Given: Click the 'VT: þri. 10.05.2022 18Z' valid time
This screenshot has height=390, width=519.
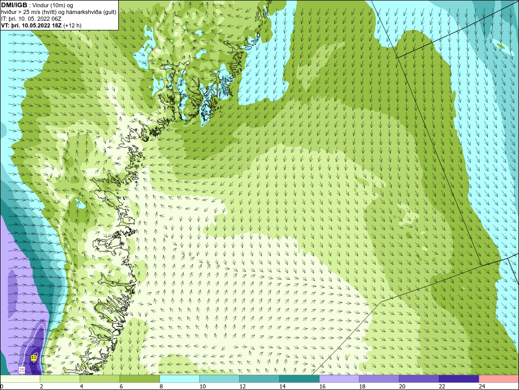Looking at the screenshot, I should (x=32, y=25).
